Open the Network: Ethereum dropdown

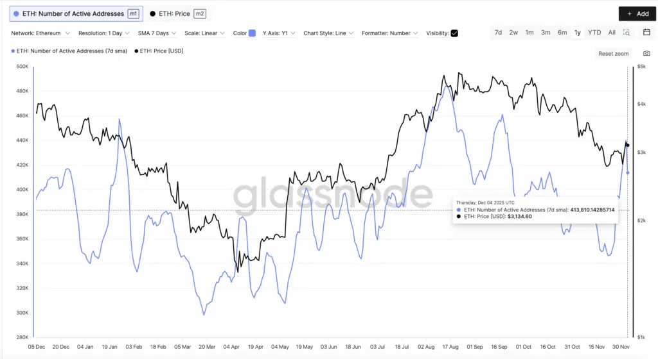[x=39, y=33]
